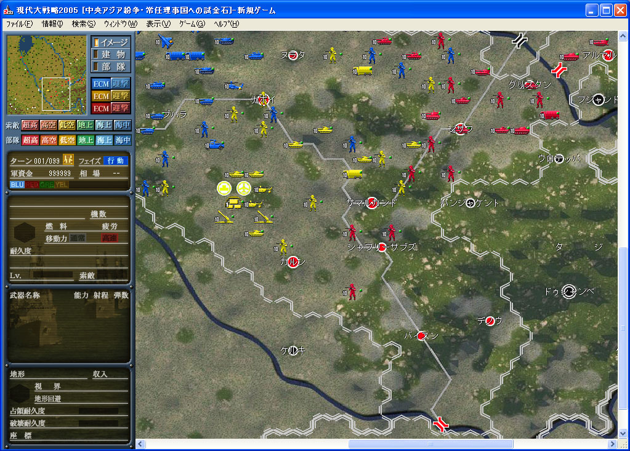Open the ファイル(F) menu
This screenshot has width=630, height=451.
[x=19, y=24]
